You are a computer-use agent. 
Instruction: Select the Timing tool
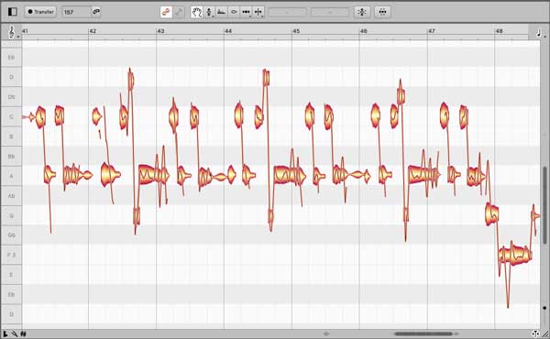[246, 12]
